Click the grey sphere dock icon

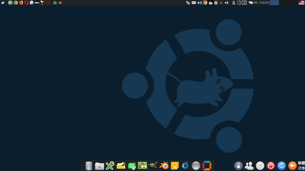[x=196, y=166]
